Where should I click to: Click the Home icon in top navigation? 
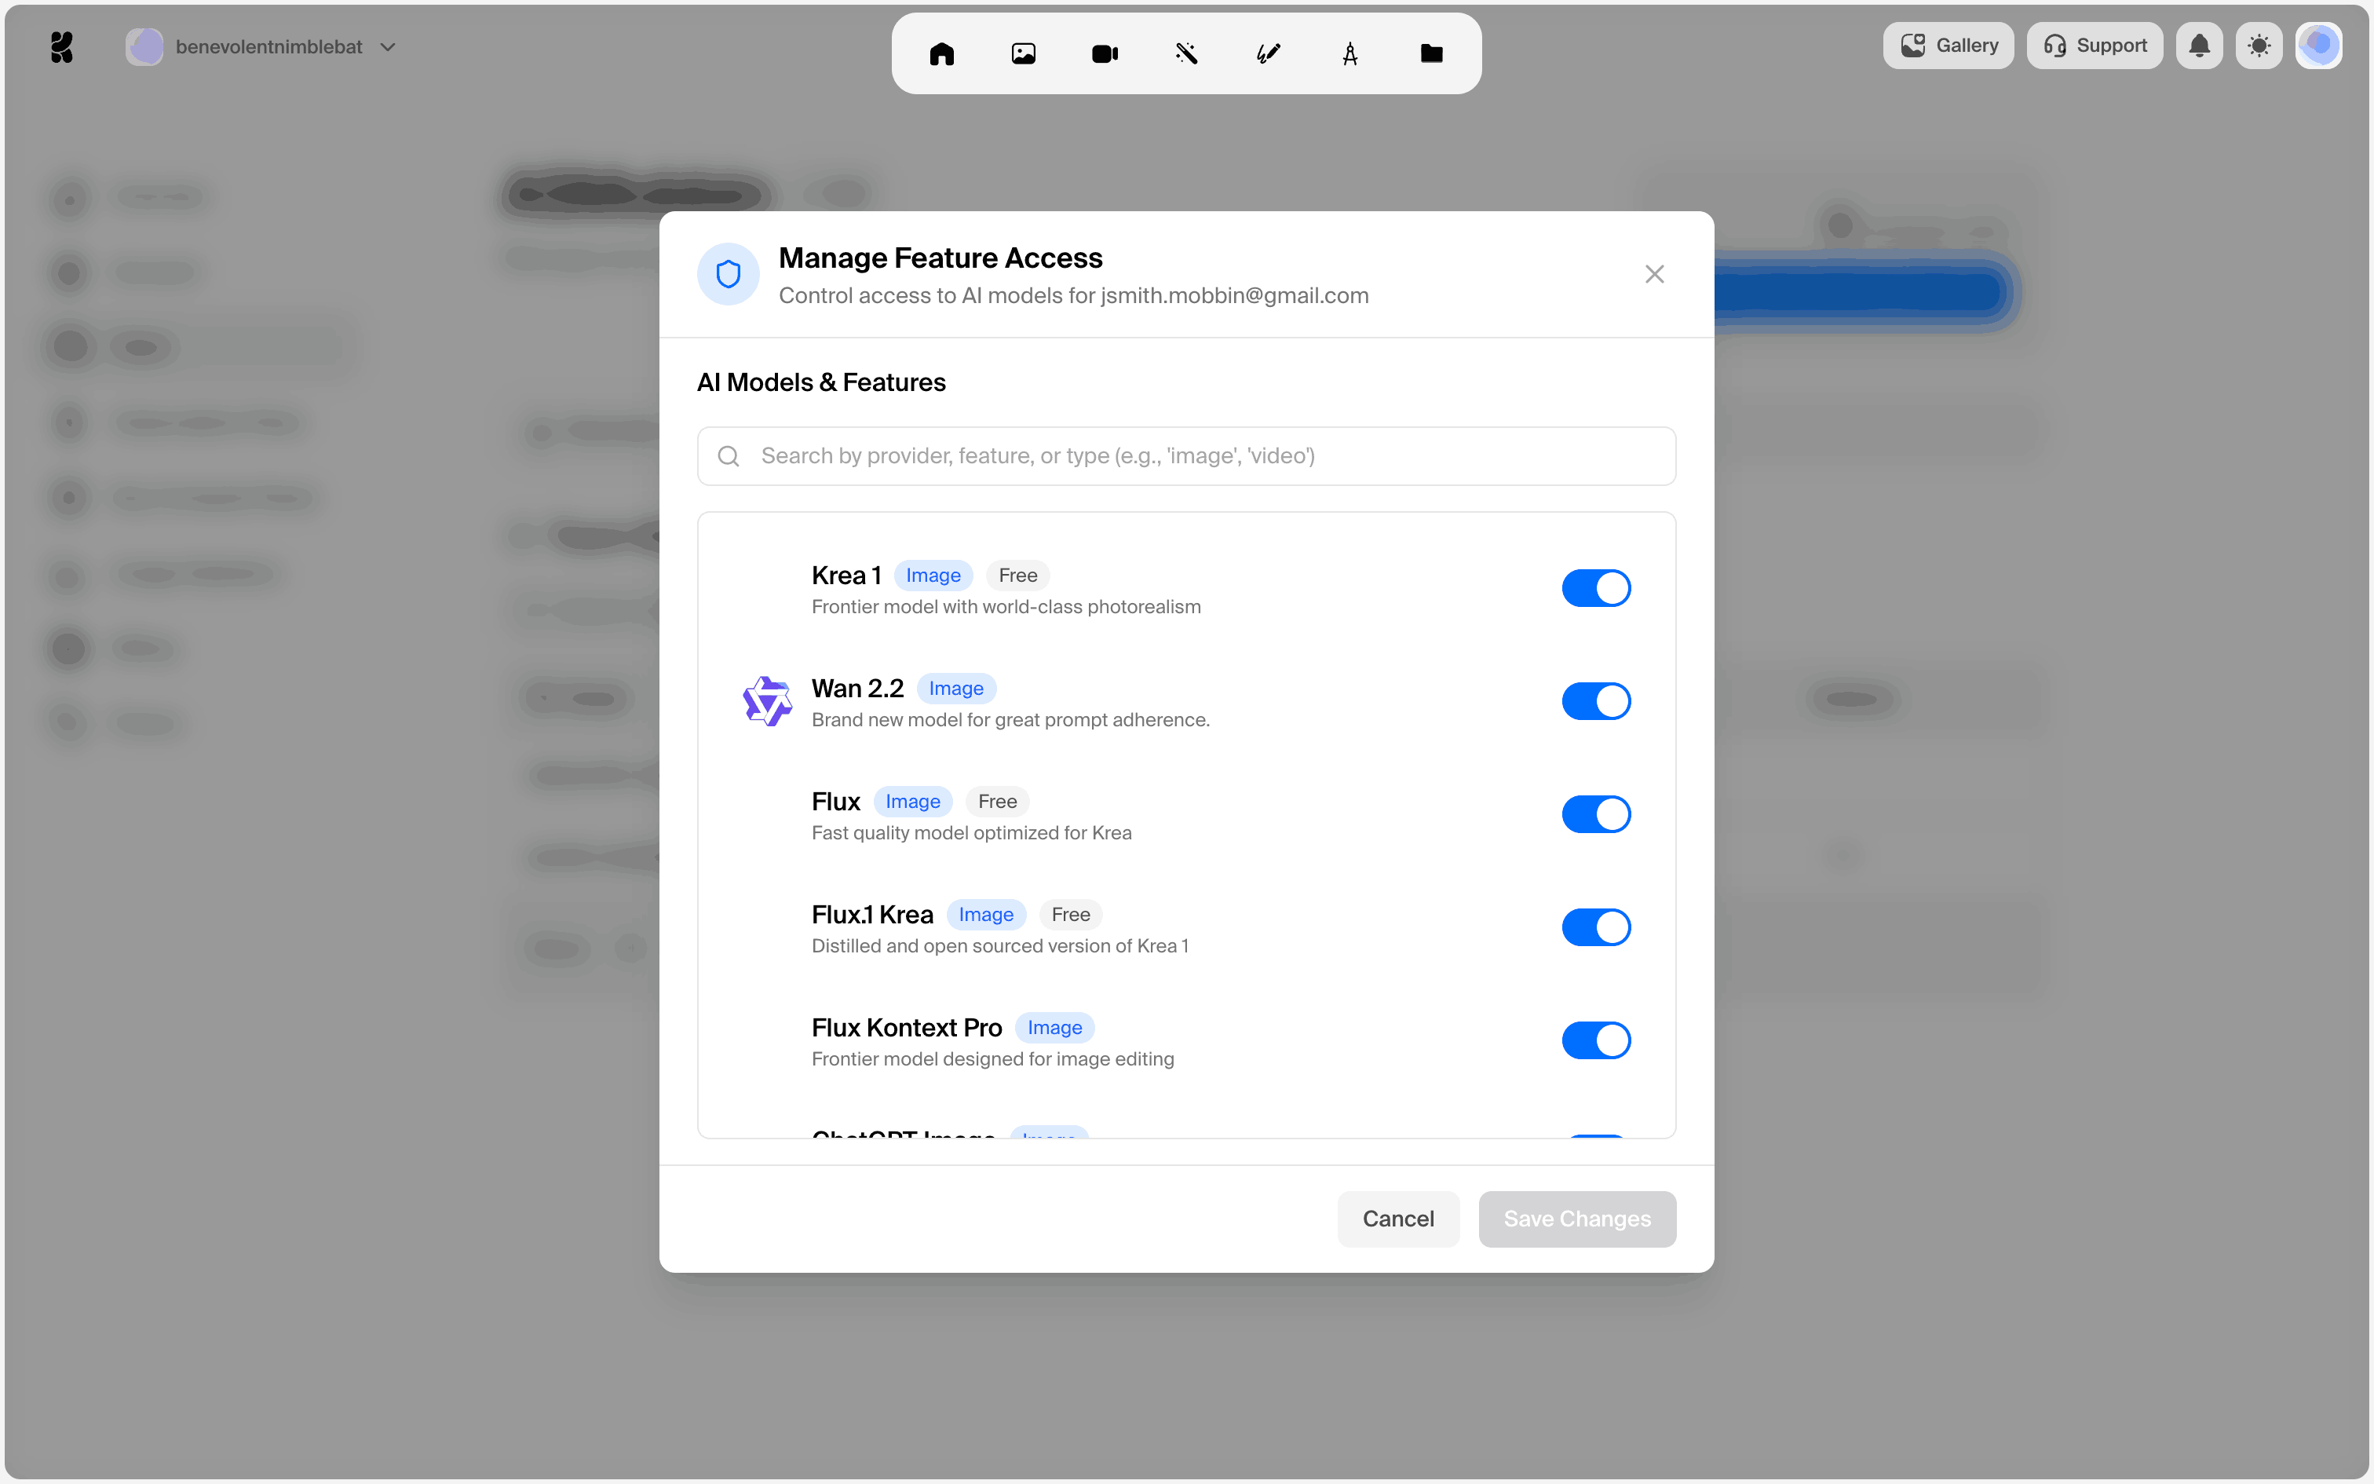click(x=942, y=54)
